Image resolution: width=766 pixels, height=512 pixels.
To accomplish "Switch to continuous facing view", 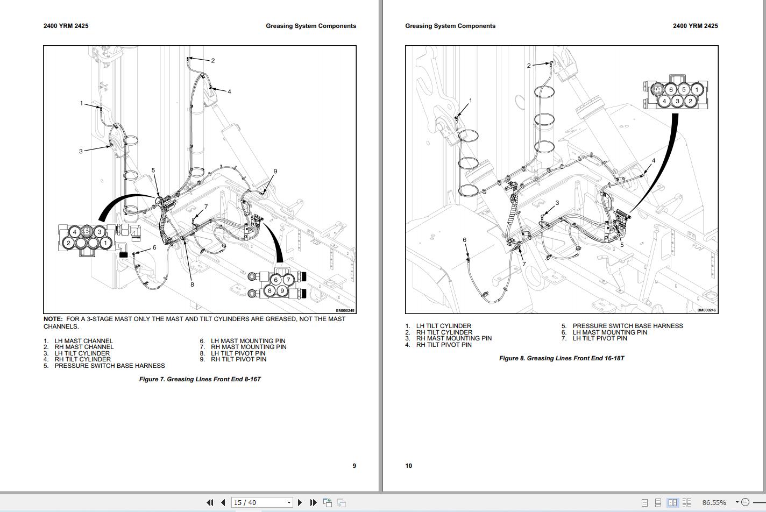I will pyautogui.click(x=686, y=502).
